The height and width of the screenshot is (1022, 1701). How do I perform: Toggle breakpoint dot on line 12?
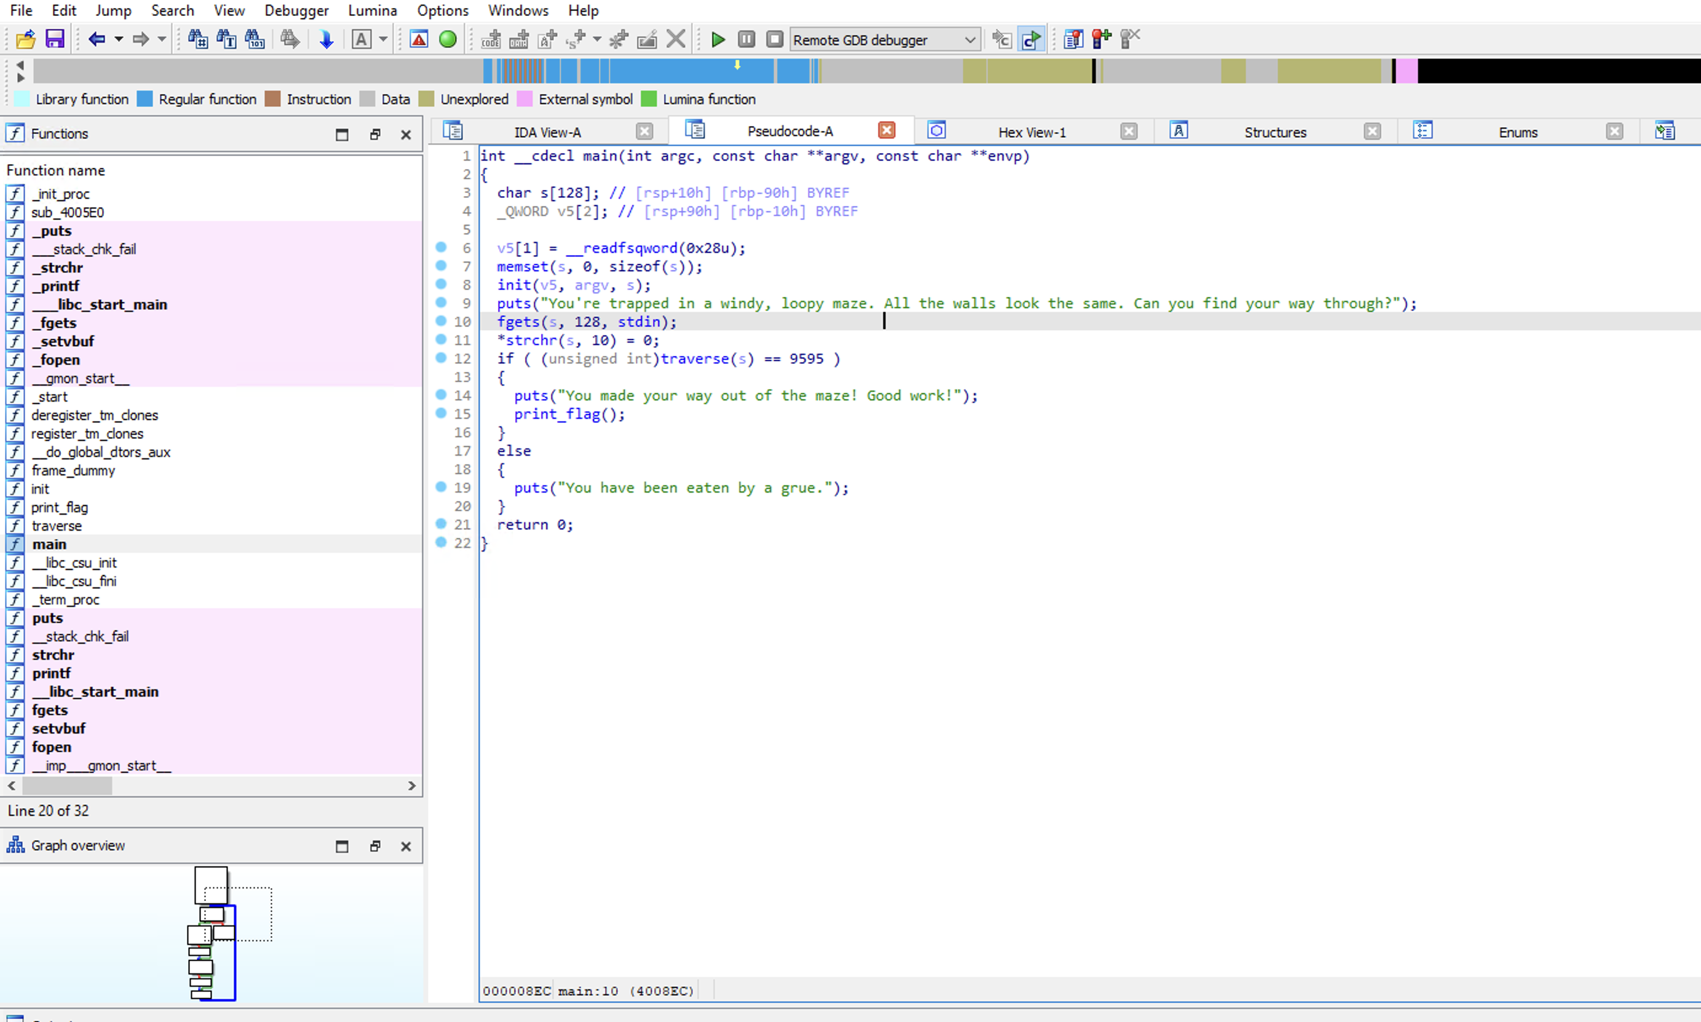pos(442,357)
